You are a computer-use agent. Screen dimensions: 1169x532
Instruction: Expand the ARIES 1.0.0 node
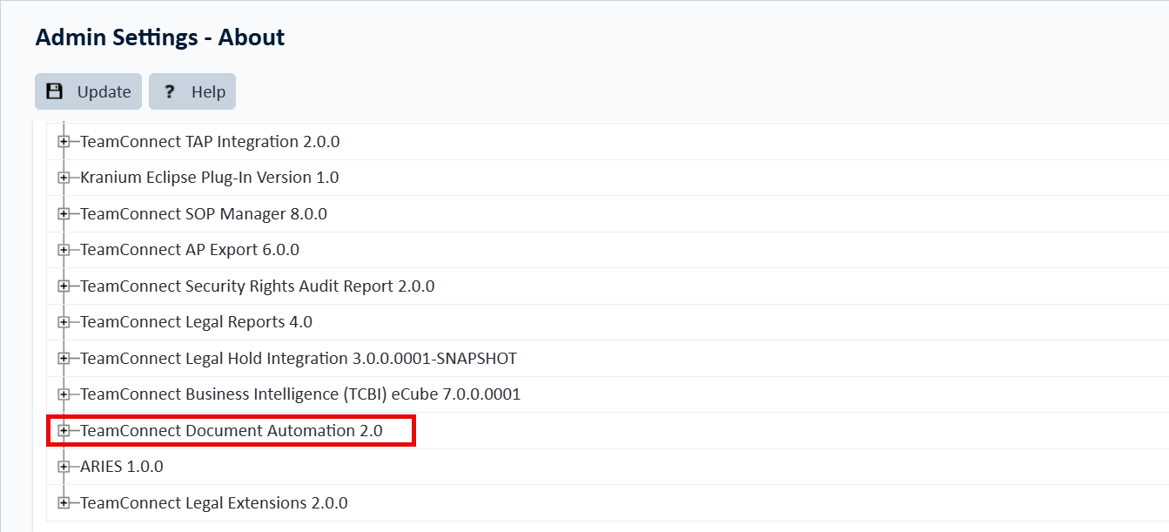[64, 467]
